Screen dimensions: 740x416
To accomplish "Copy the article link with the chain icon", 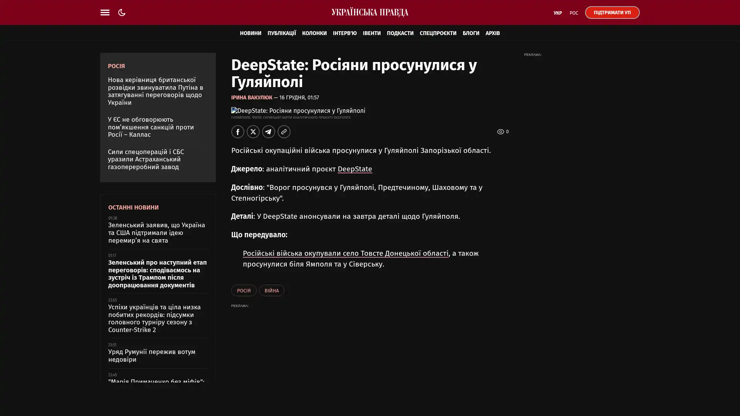I will 284,132.
